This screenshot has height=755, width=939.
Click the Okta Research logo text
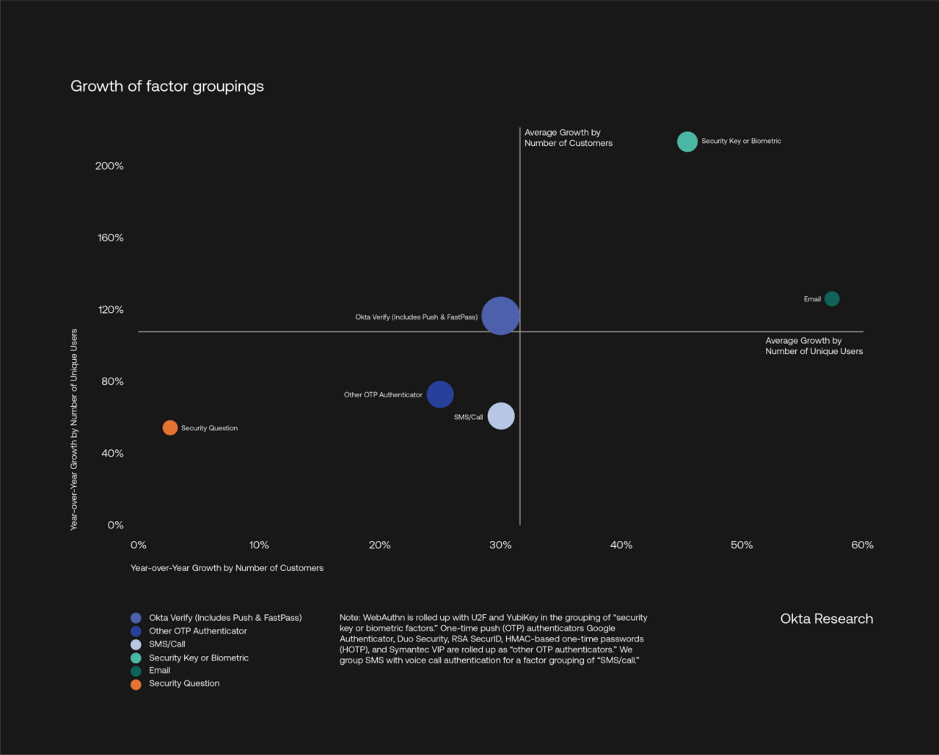pos(827,619)
